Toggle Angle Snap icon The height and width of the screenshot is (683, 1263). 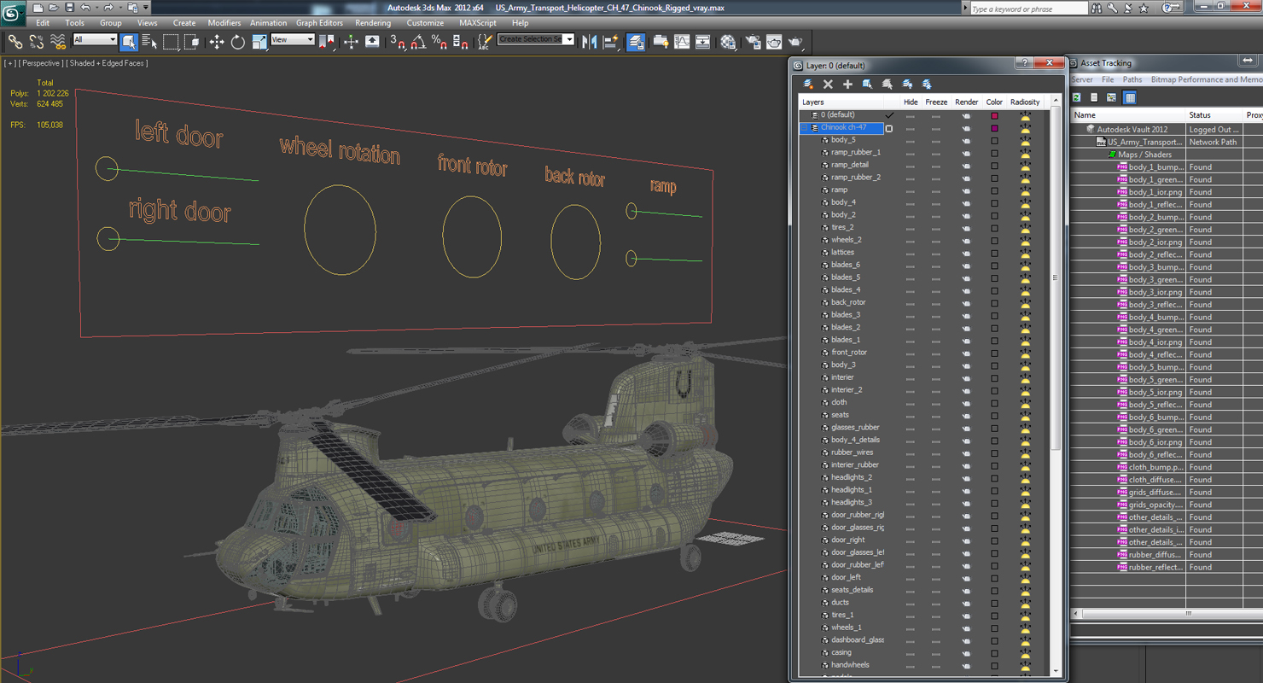tap(418, 41)
